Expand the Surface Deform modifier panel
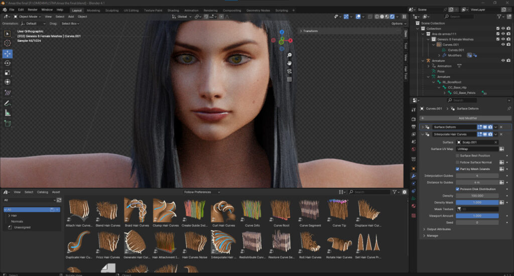Viewport: 514px width, 276px height. 423,127
